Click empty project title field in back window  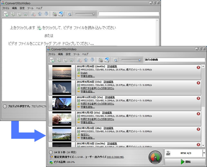tap(129, 14)
